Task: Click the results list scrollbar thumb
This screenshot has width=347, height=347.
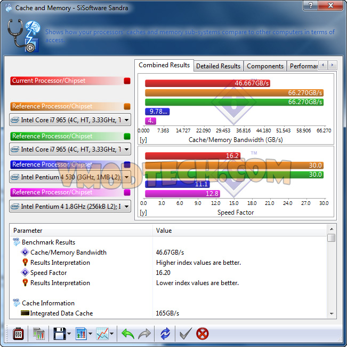Action: pos(332,238)
